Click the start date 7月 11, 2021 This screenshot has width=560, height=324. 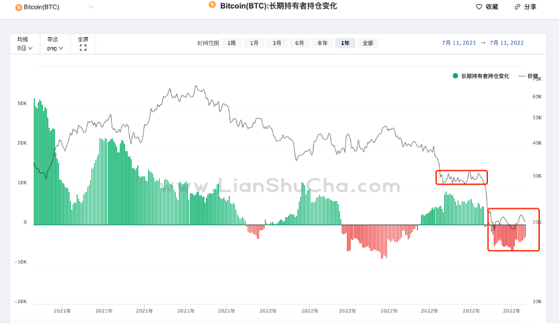point(459,43)
